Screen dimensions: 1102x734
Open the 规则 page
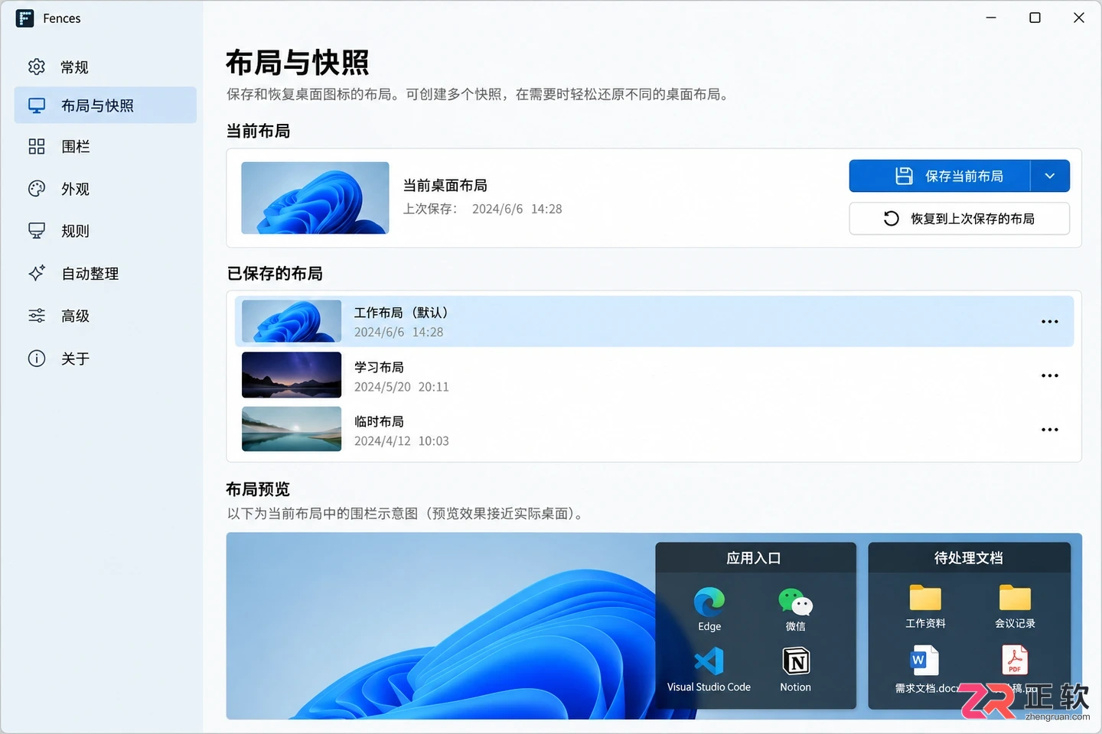point(106,231)
